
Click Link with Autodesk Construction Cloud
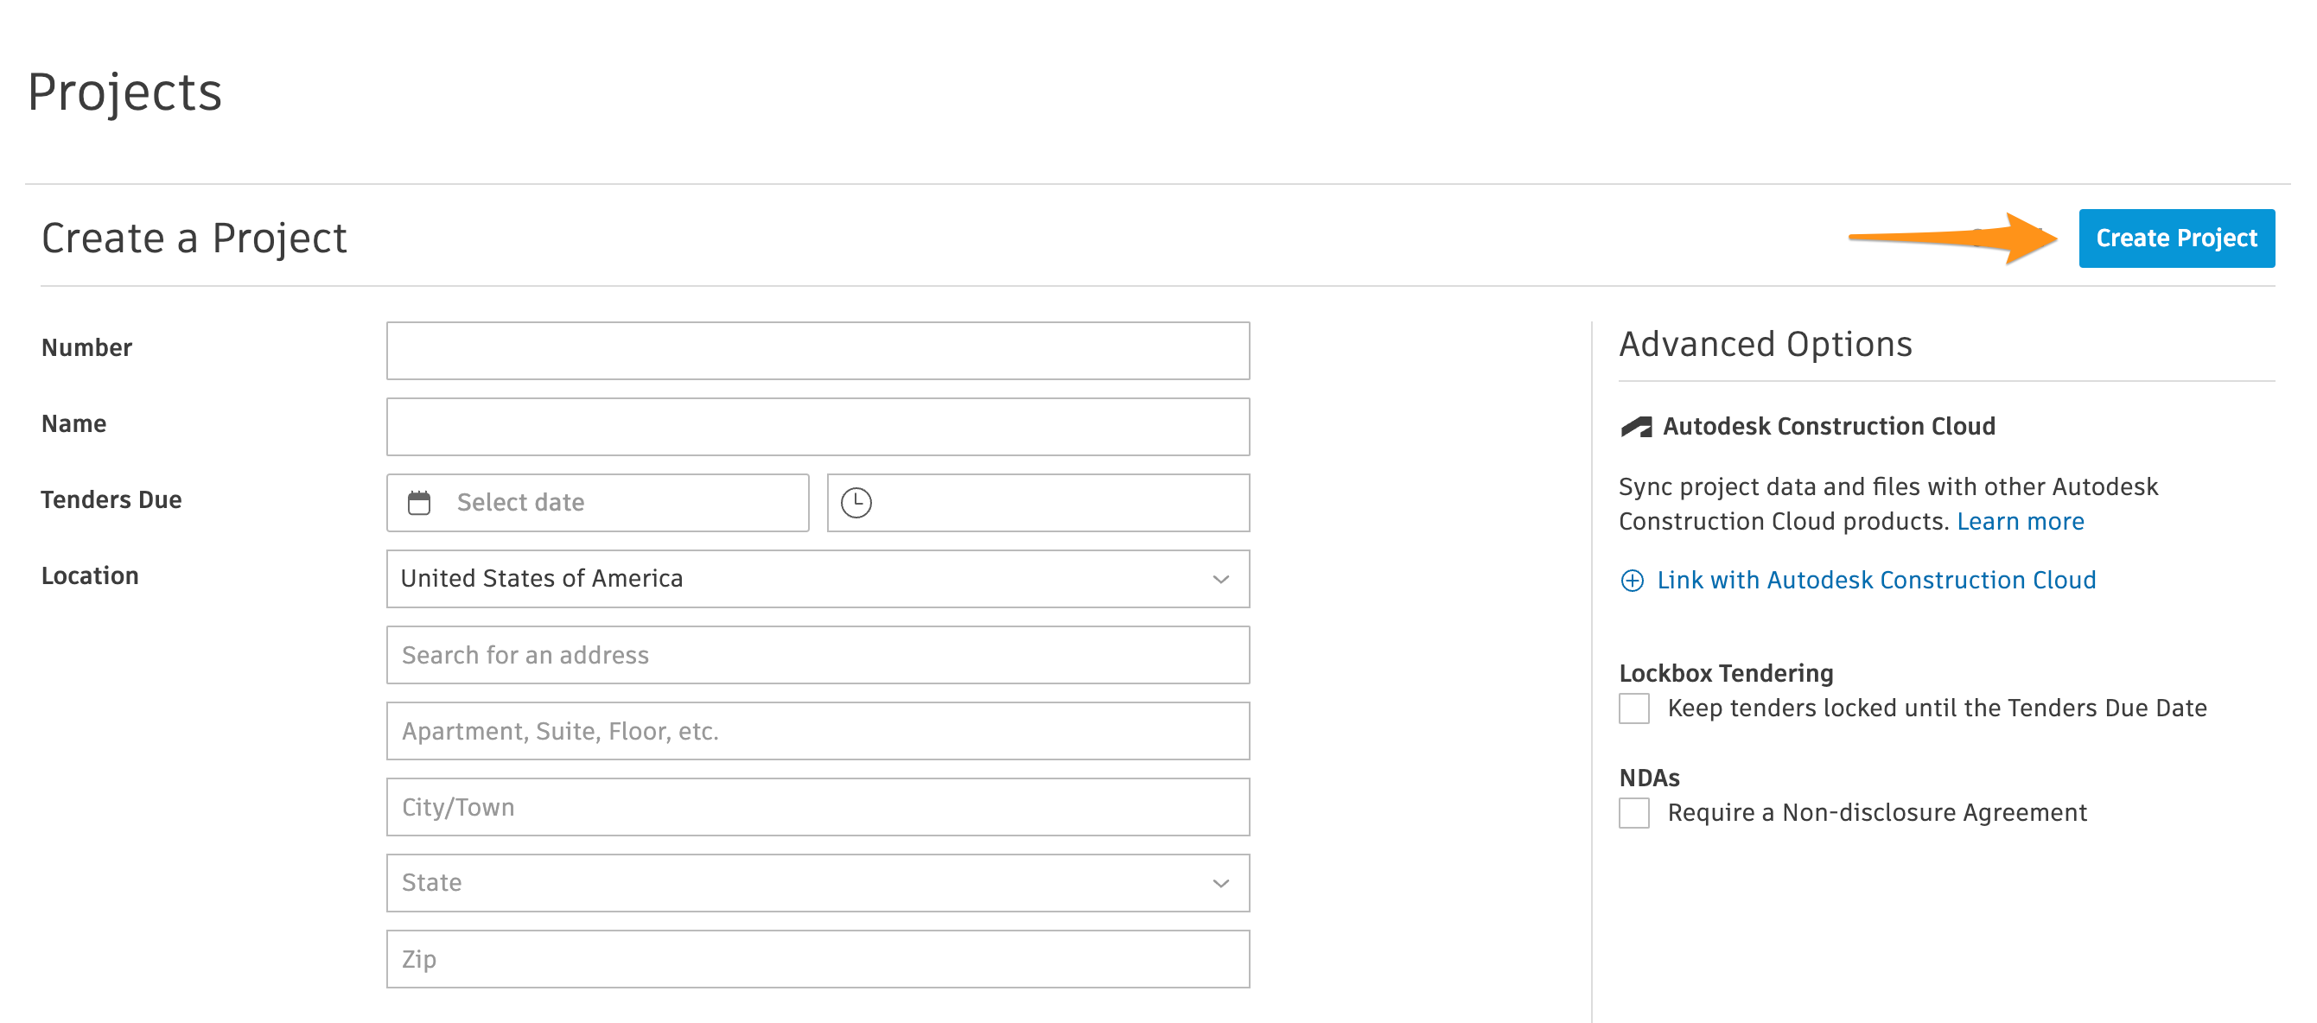[1875, 581]
